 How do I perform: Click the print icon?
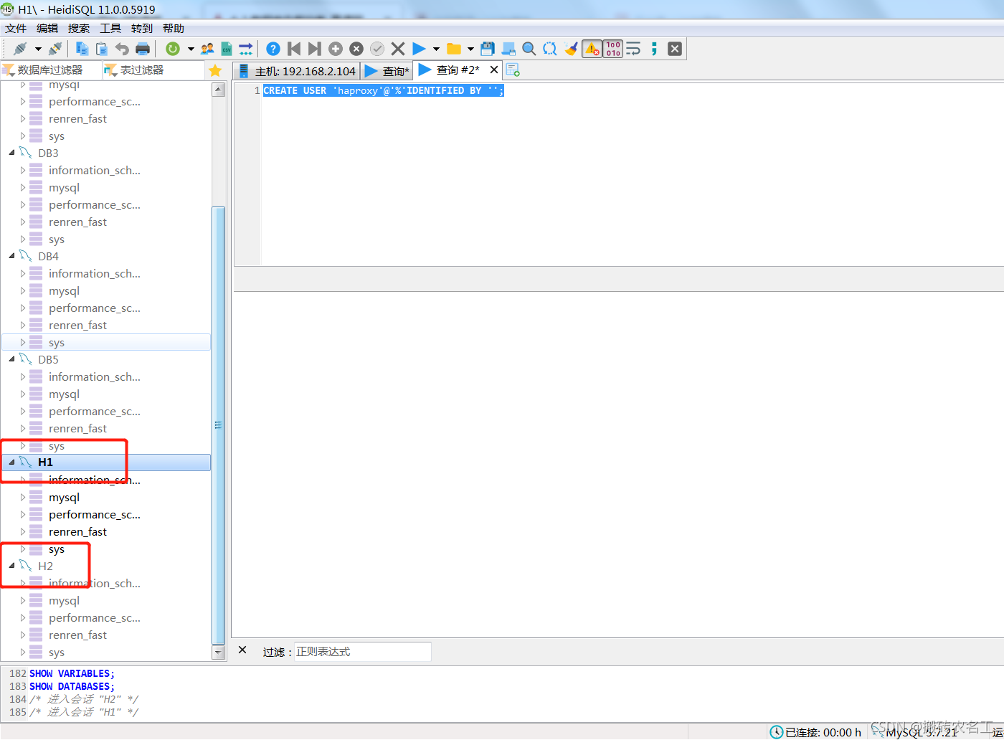(x=143, y=49)
